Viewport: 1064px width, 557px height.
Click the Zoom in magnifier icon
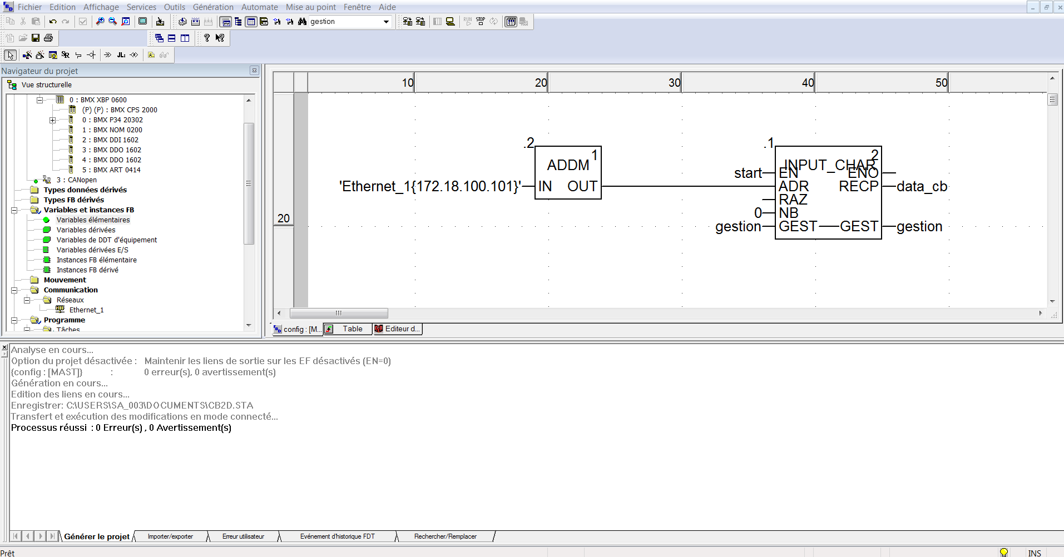click(100, 22)
